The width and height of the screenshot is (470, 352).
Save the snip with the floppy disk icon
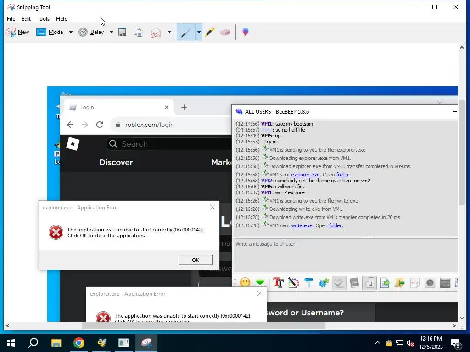(x=122, y=32)
